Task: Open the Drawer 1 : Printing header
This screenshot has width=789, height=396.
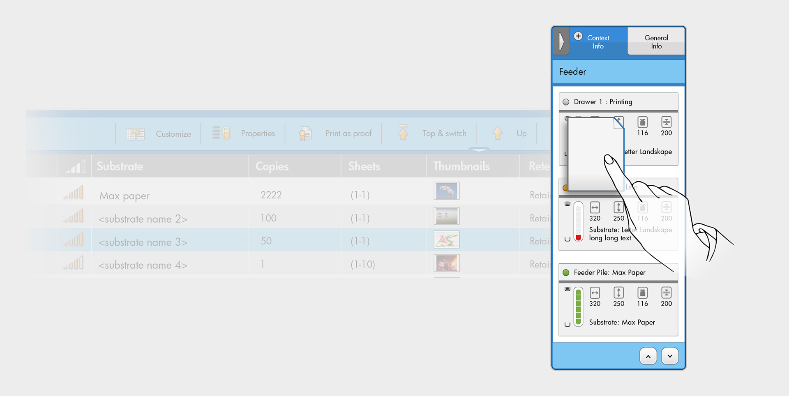Action: tap(618, 102)
